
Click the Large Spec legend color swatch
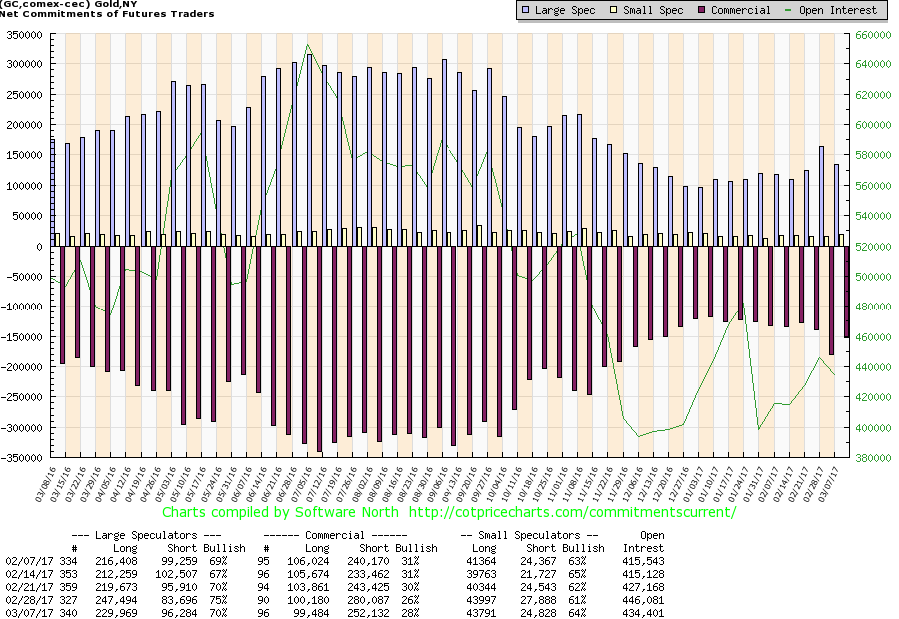coord(527,10)
